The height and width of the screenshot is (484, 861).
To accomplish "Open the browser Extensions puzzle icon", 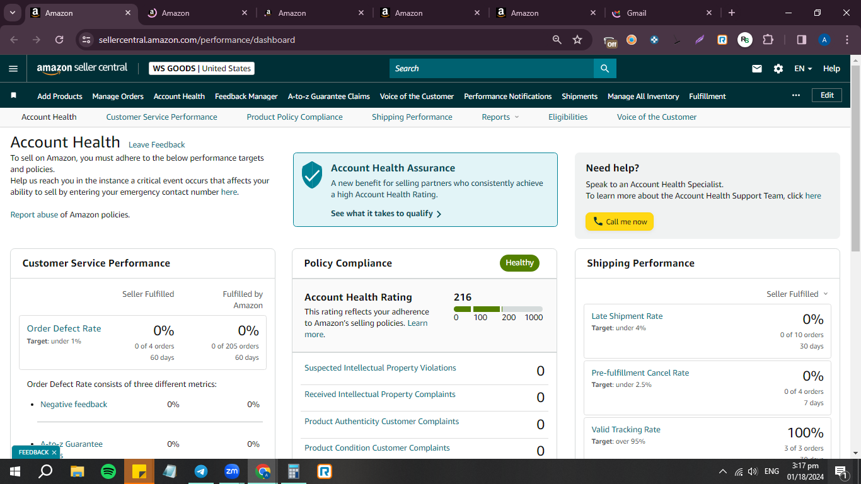I will click(768, 40).
